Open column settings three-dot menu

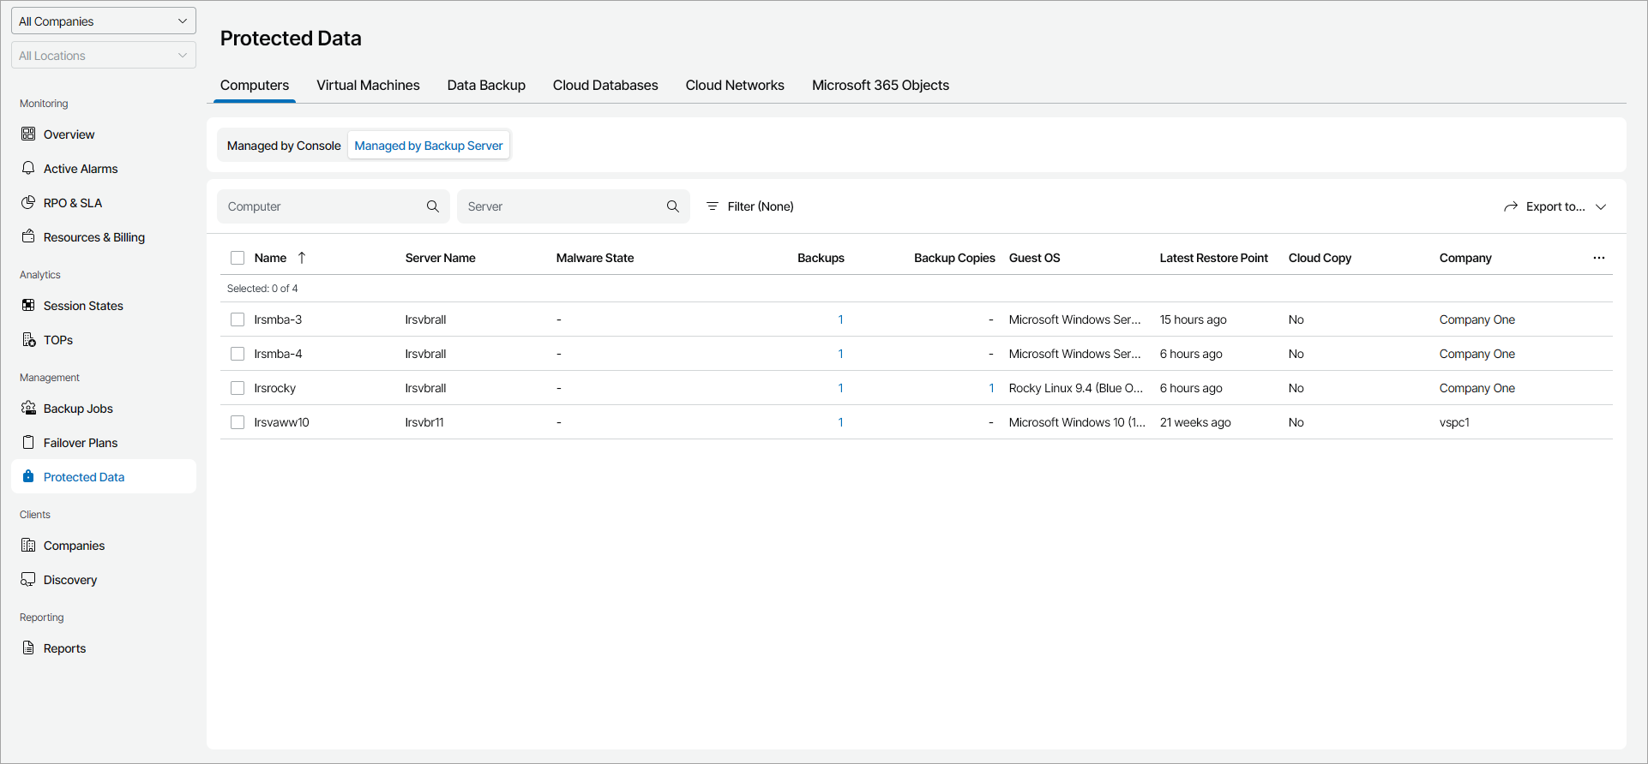tap(1598, 258)
